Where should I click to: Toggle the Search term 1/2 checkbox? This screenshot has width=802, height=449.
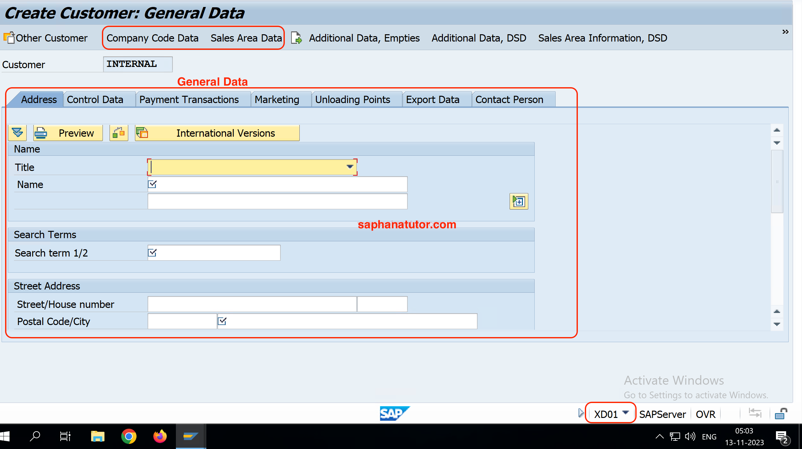pos(153,252)
